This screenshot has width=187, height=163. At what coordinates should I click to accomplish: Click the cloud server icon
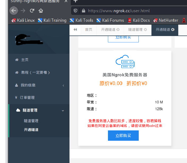pos(125,61)
